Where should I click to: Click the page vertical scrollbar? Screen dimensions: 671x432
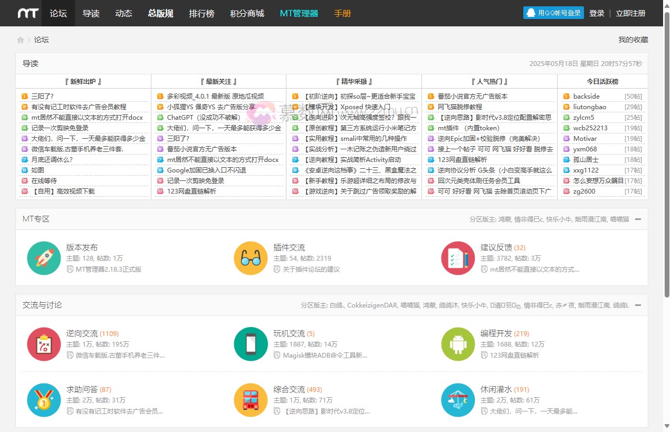[x=667, y=158]
